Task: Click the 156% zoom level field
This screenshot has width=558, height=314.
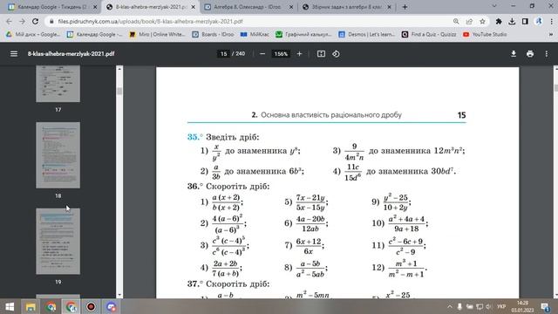Action: click(x=281, y=54)
